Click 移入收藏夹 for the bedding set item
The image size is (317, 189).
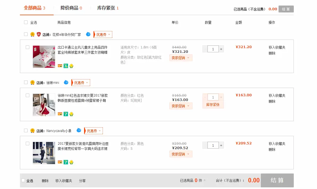tap(277, 47)
